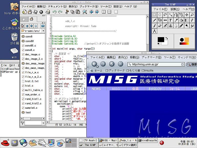This screenshot has height=148, width=197.
Task: Open Kate's ブックマーク(B) menu
Action: 89,6
